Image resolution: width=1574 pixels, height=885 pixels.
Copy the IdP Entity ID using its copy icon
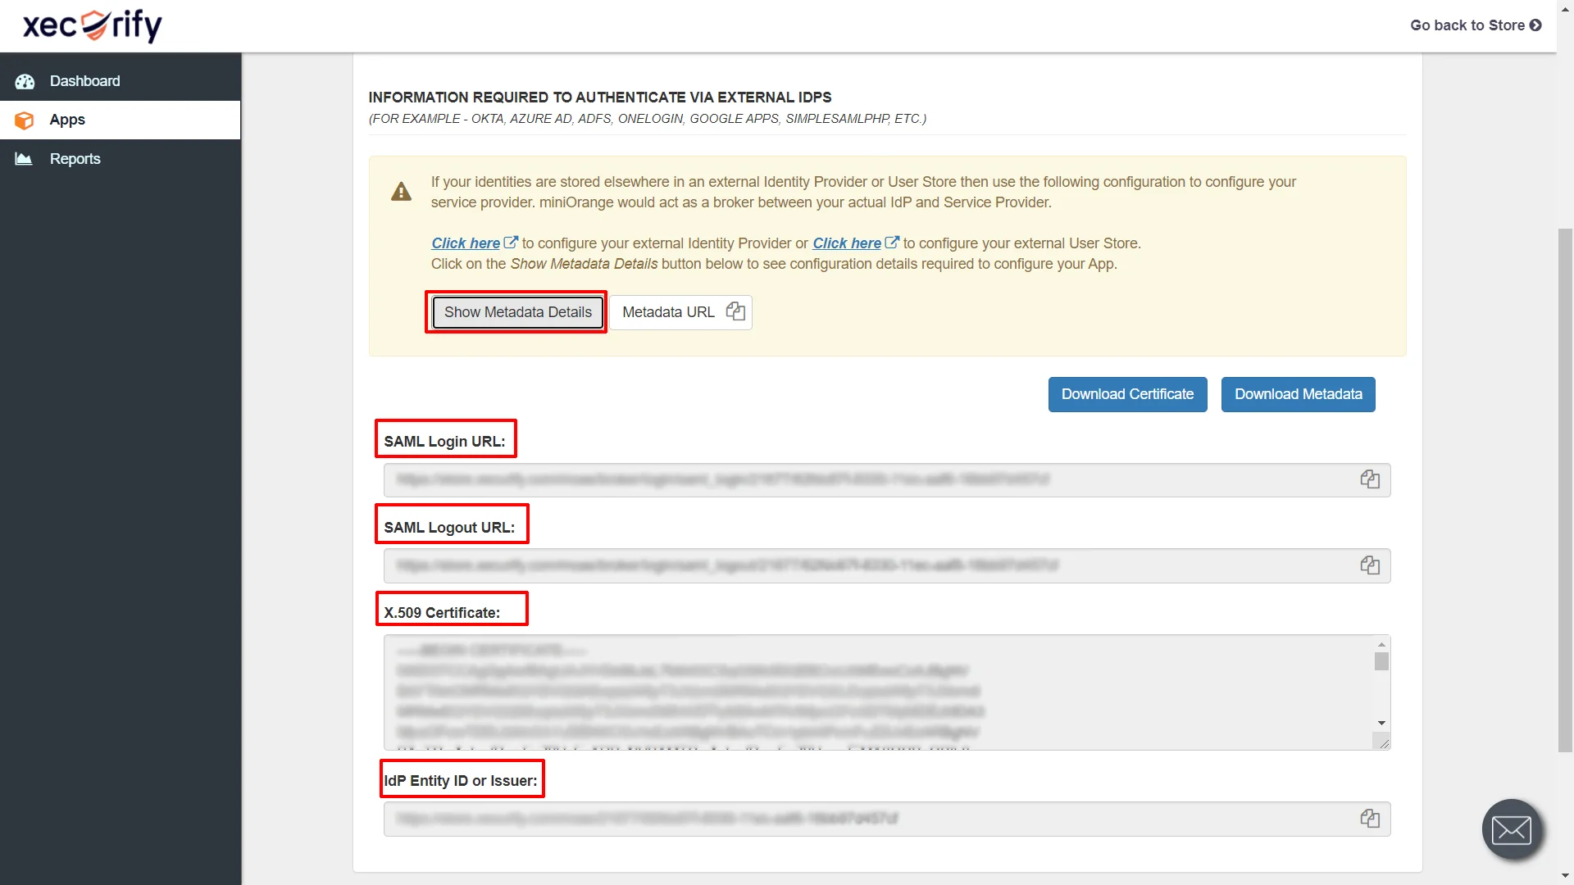point(1370,818)
